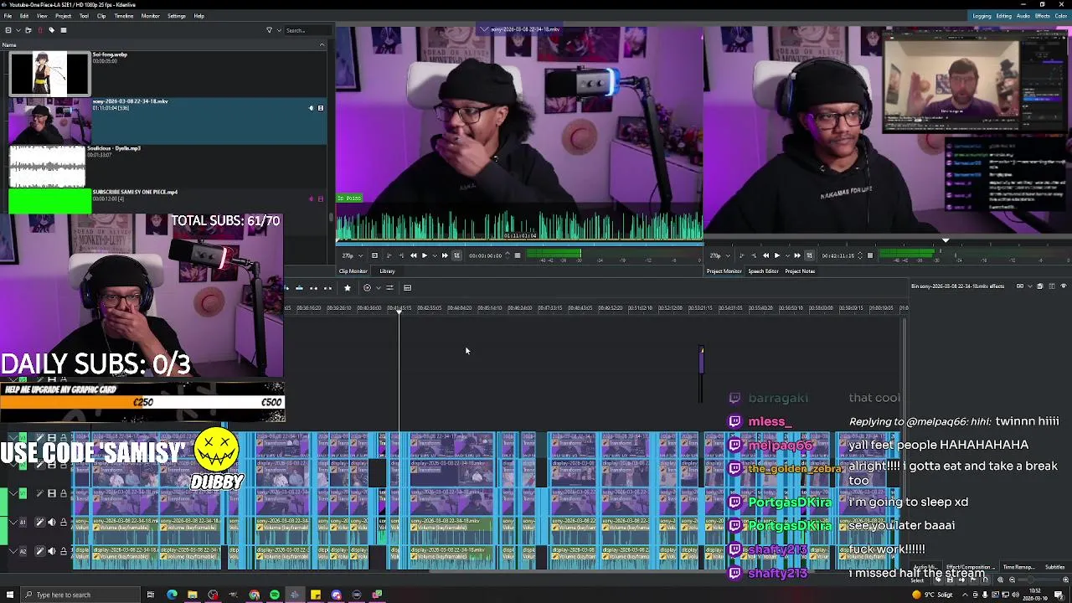
Task: Hide video track V1
Action: (x=51, y=493)
